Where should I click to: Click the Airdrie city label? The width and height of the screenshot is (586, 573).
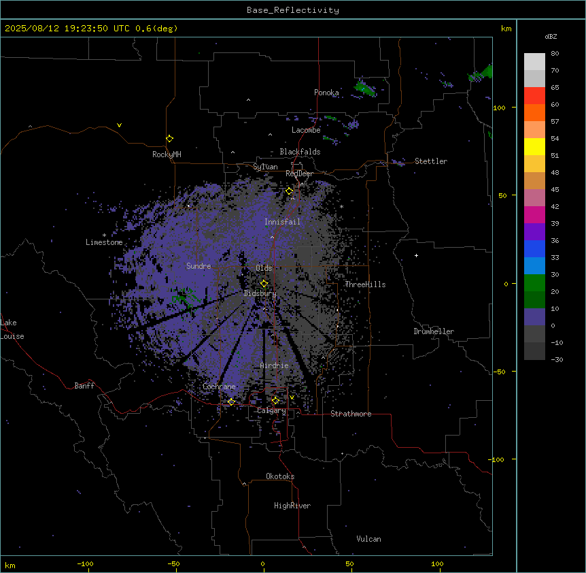tap(274, 365)
